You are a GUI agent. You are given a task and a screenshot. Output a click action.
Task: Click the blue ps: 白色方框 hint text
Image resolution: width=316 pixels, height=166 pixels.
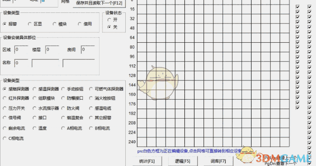tap(189, 151)
